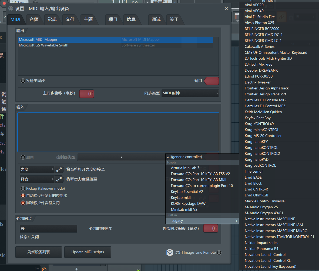Choose BEHRINGER BCF2000 controller
Image resolution: width=319 pixels, height=271 pixels.
click(279, 29)
